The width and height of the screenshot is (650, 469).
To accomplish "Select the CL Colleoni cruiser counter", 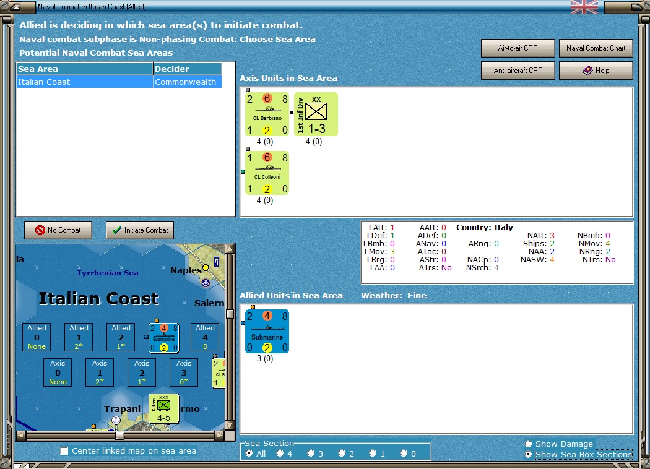I will pyautogui.click(x=267, y=173).
